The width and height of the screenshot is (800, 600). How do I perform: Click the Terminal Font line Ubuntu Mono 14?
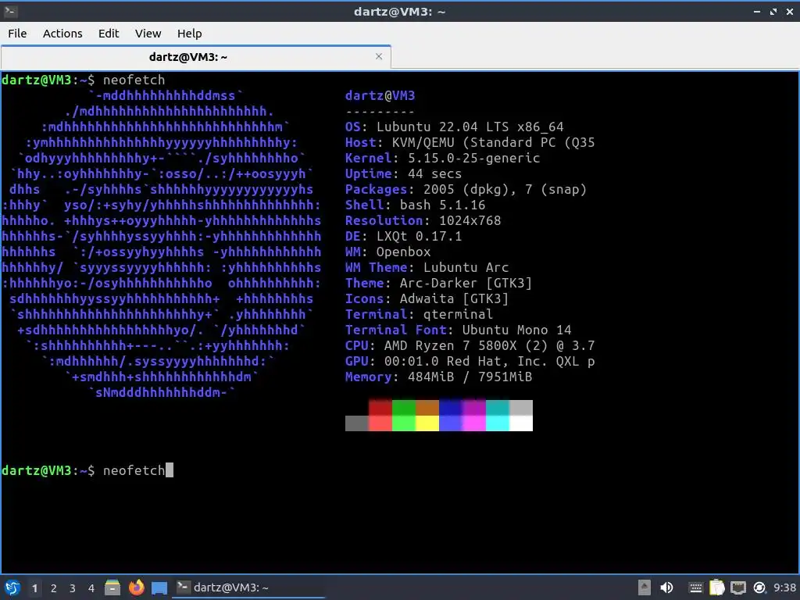tap(458, 330)
